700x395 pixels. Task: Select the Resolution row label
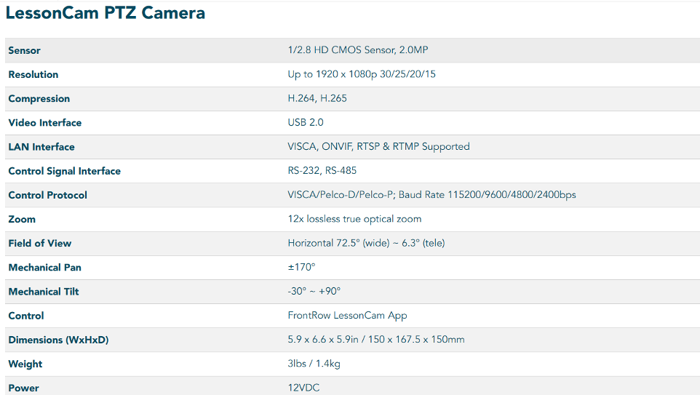pyautogui.click(x=33, y=74)
